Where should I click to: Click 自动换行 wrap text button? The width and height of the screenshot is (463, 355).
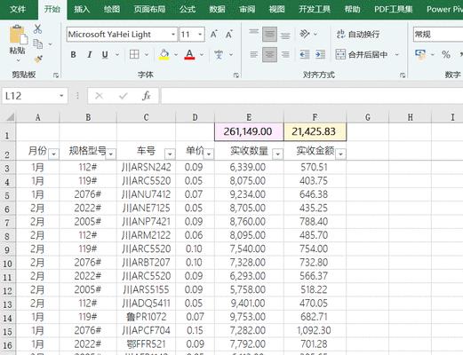click(x=358, y=35)
